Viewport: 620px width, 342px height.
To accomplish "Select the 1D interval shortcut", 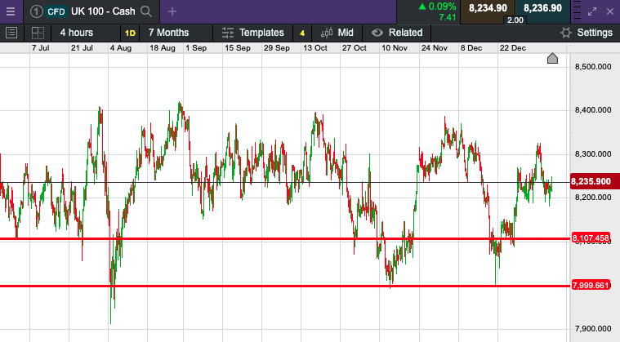I will [x=130, y=33].
